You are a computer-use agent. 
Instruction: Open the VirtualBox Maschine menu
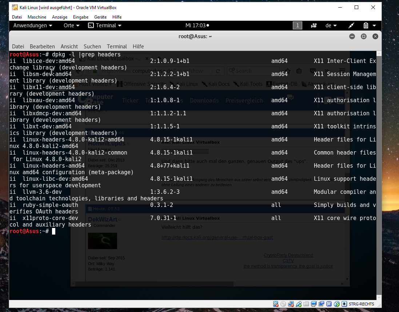pos(37,17)
